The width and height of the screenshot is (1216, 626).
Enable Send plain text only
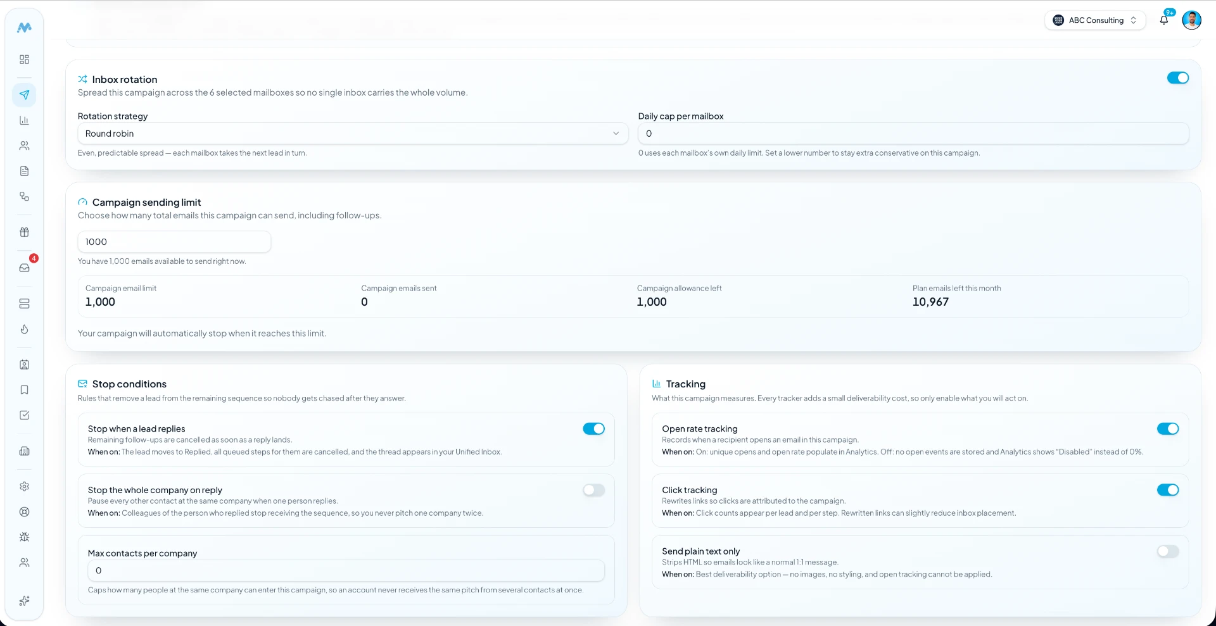[1168, 552]
